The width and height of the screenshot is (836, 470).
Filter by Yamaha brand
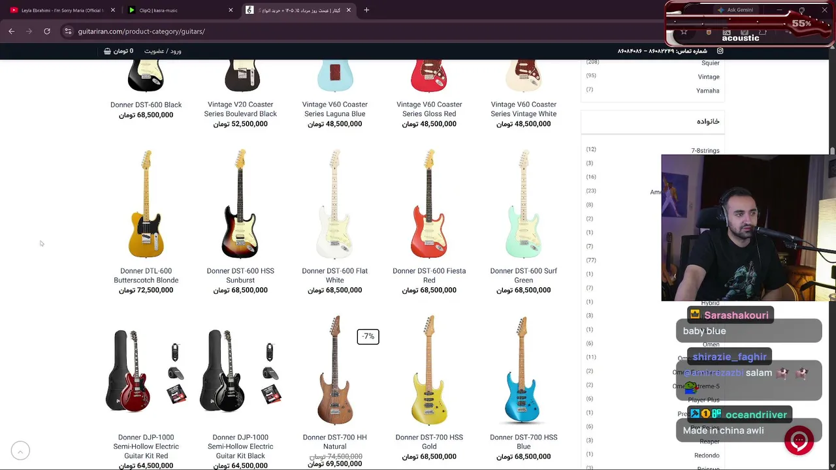tap(707, 91)
